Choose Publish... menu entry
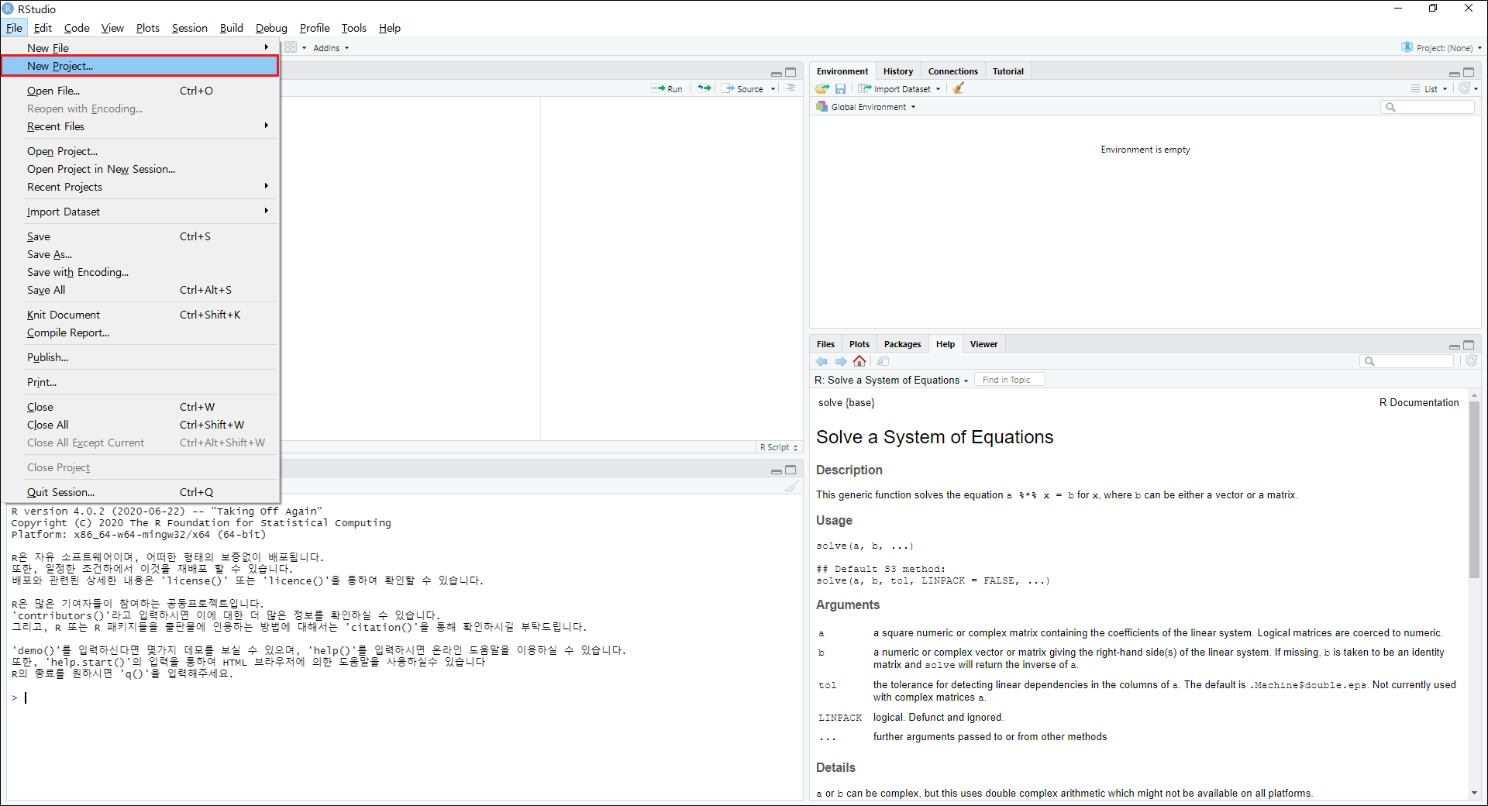 [x=140, y=357]
